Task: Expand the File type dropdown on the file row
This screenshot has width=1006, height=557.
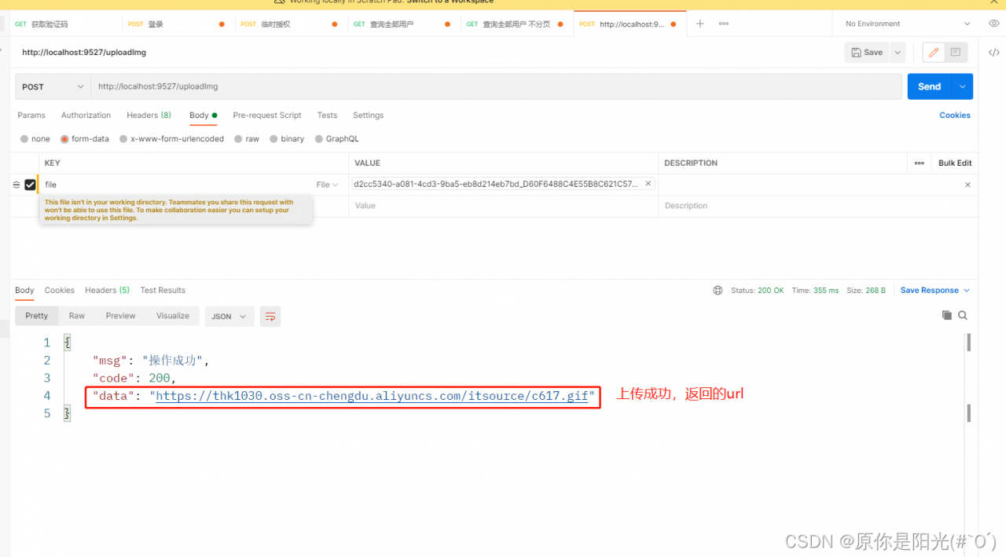Action: pos(328,184)
